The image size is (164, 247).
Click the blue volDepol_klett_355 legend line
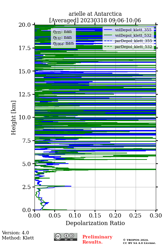108,30
